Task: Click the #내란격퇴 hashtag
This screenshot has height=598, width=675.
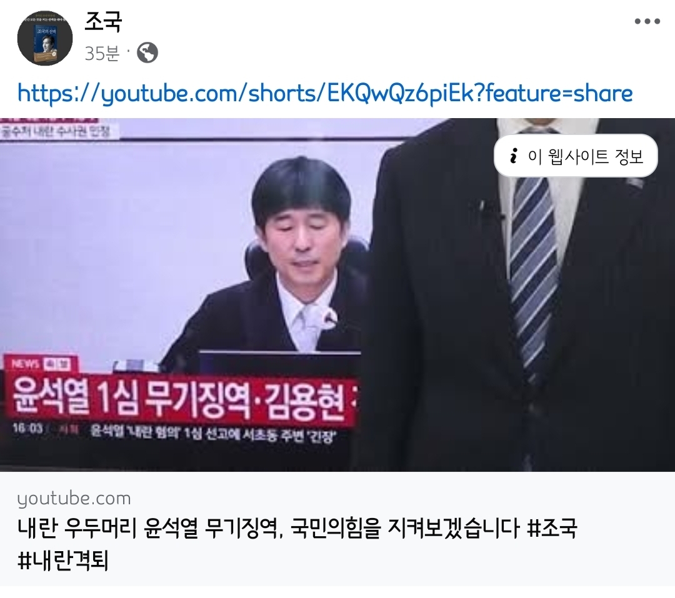Action: point(63,561)
